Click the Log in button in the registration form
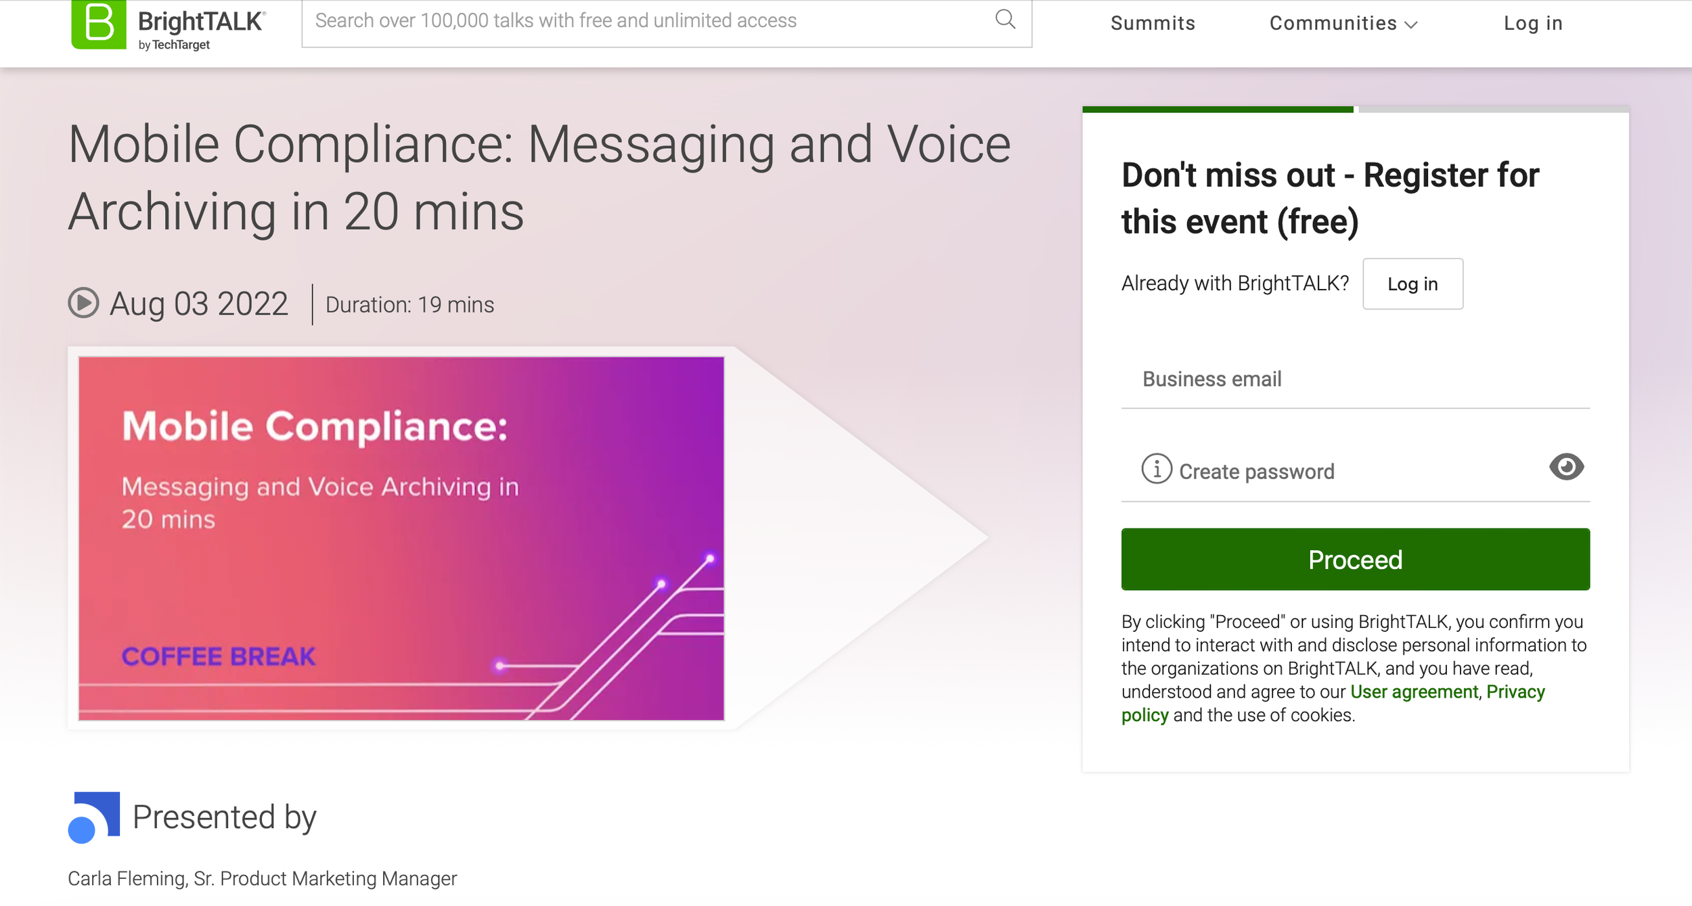 (x=1412, y=284)
